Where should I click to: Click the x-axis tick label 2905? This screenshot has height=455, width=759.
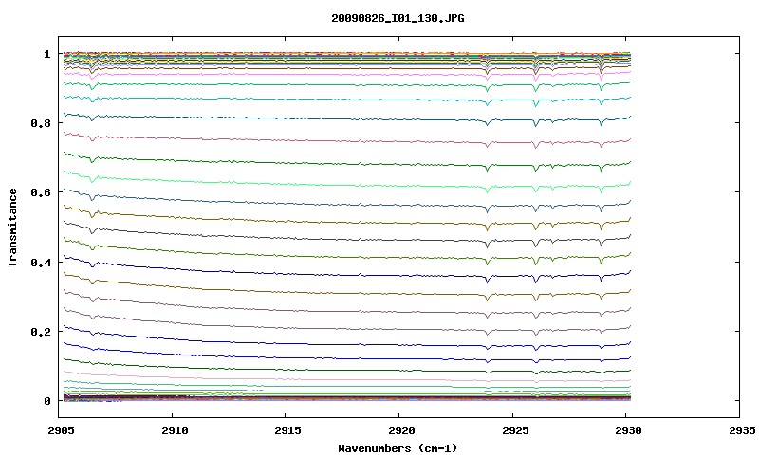click(61, 430)
